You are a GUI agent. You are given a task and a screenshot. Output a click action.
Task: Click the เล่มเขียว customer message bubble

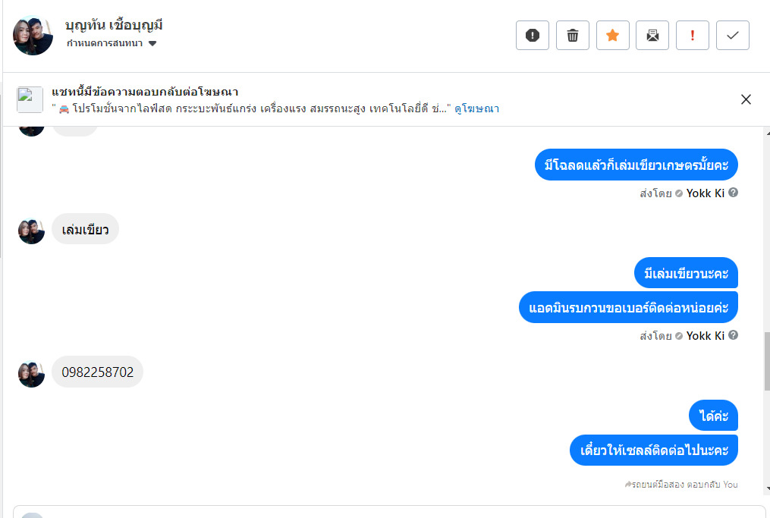(85, 229)
